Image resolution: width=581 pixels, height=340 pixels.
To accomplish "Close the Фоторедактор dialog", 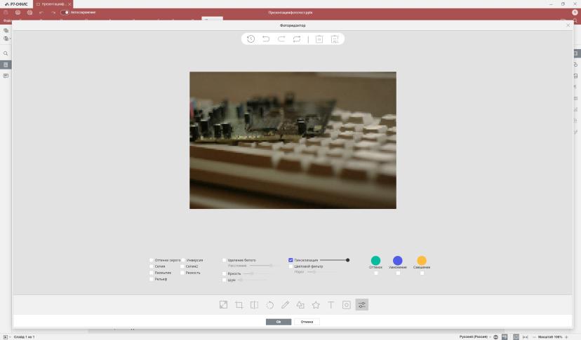I will [x=568, y=25].
